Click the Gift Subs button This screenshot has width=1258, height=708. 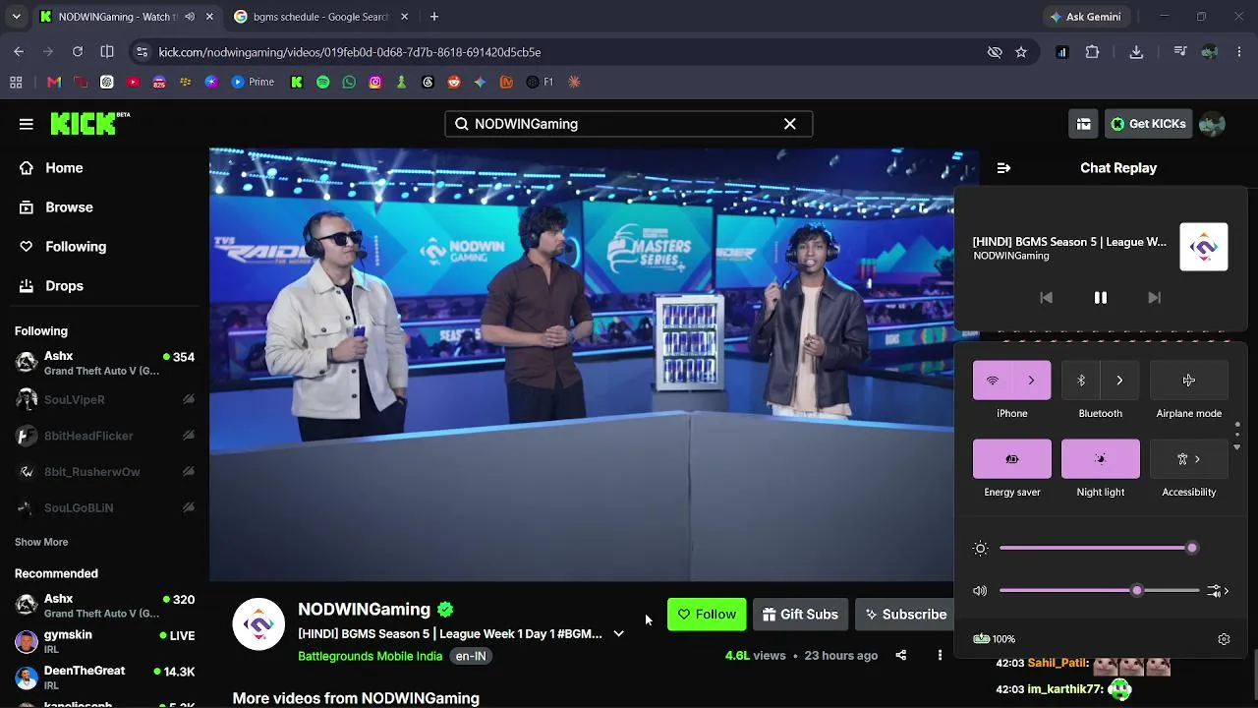800,615
